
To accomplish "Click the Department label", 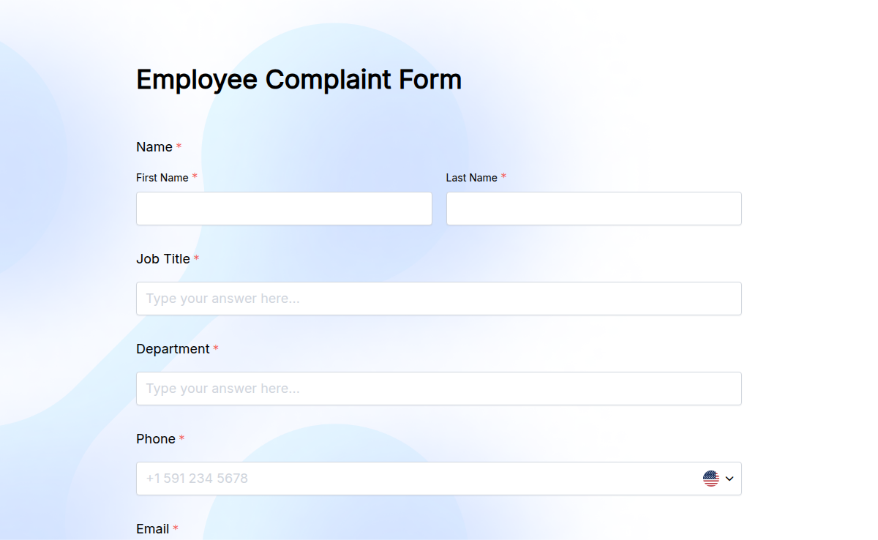I will [172, 348].
